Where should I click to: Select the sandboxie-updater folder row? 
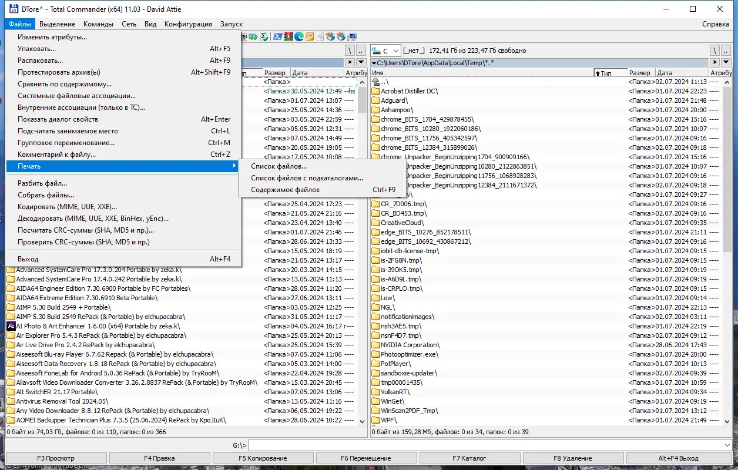tap(545, 373)
